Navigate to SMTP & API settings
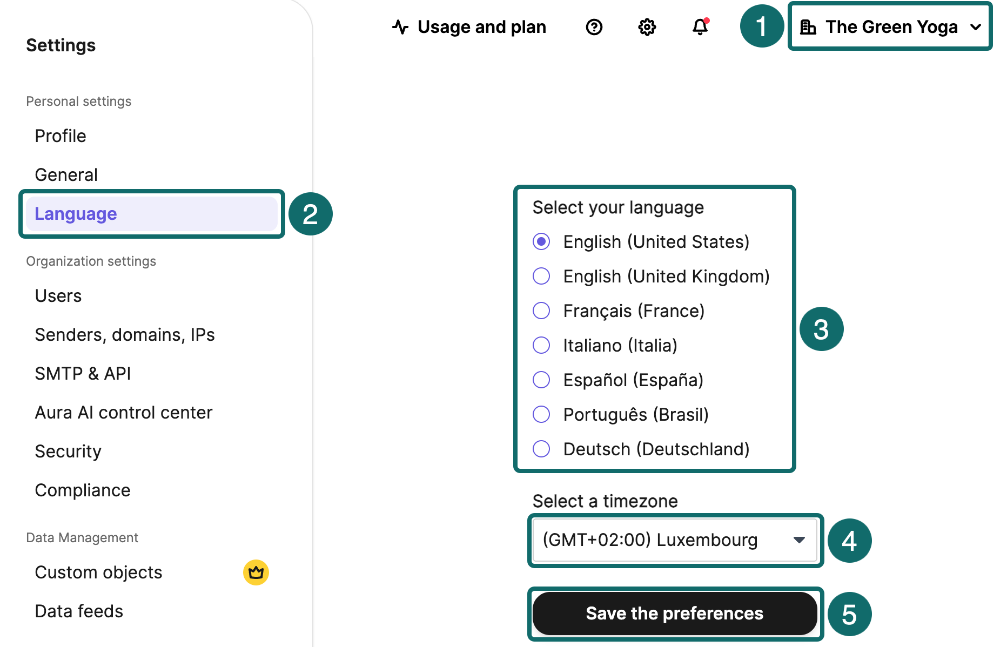Screen dimensions: 1007x647 [x=83, y=374]
